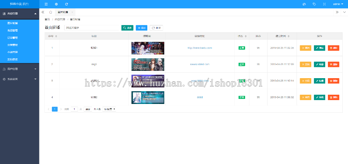Screen dimensions: 348x164
Task: Disable row img5 with its orange button
Action: (305, 64)
